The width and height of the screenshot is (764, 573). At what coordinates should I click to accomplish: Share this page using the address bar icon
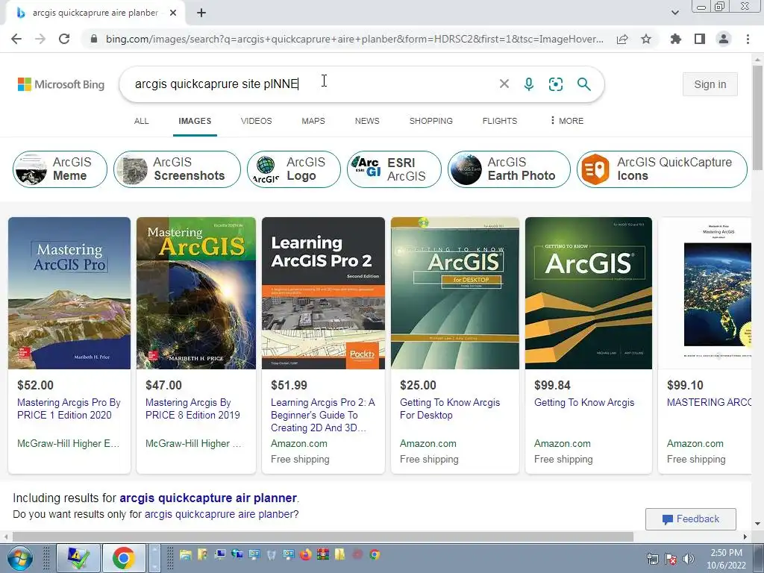pyautogui.click(x=622, y=39)
